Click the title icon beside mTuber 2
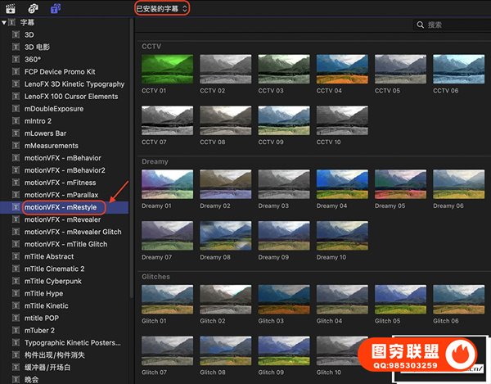The height and width of the screenshot is (384, 491). coord(16,330)
